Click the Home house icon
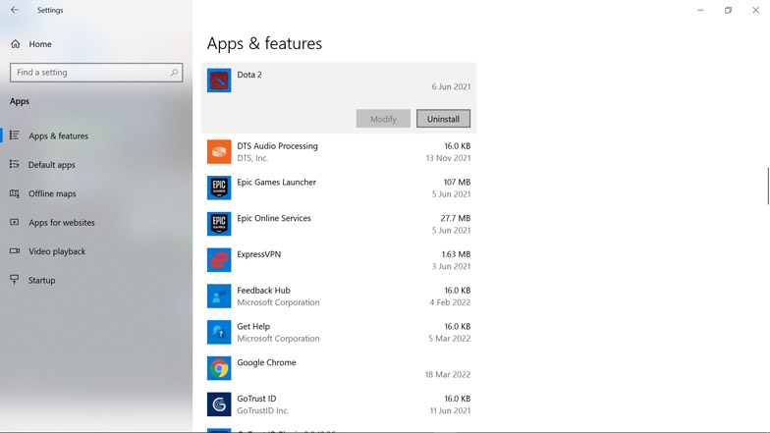 (16, 44)
